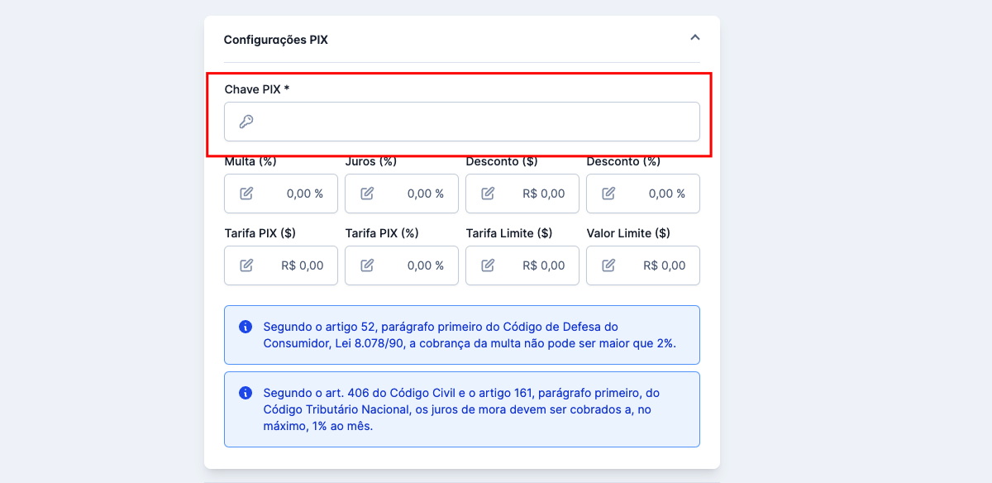
Task: Click the edit icon in Multa (%) field
Action: tap(245, 193)
